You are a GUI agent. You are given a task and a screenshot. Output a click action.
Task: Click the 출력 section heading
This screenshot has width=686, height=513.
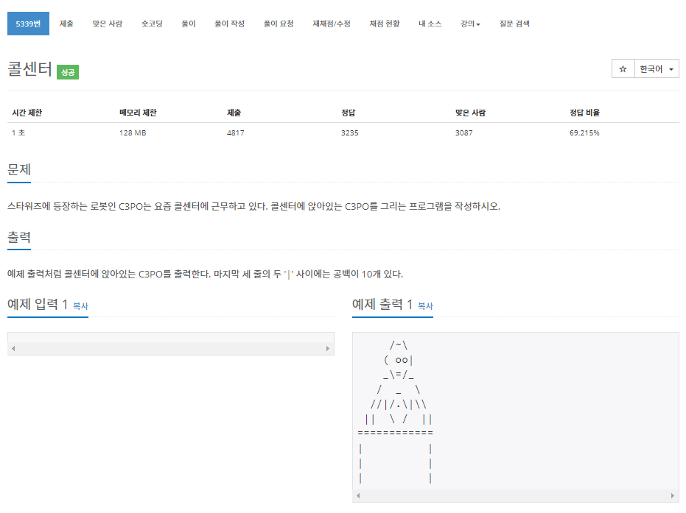tap(19, 237)
